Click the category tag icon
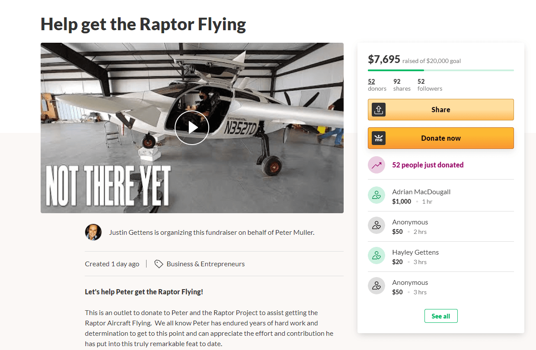536x350 pixels. point(159,264)
